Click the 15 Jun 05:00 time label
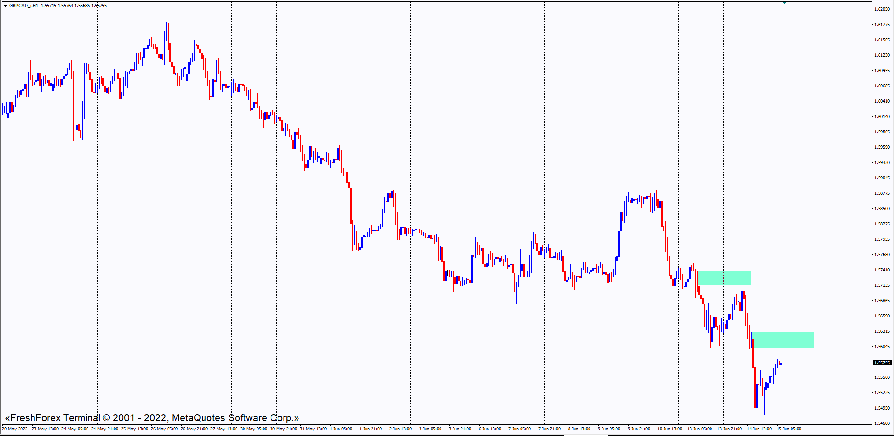 click(x=789, y=429)
